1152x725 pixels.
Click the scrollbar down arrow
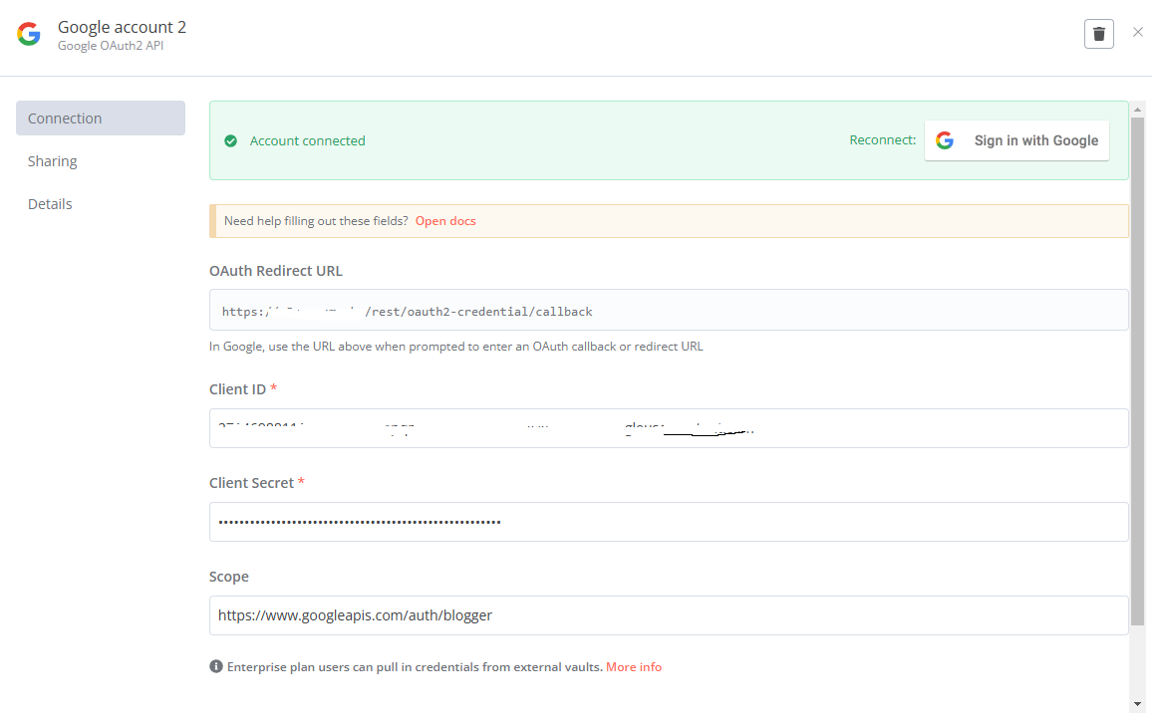pyautogui.click(x=1137, y=704)
